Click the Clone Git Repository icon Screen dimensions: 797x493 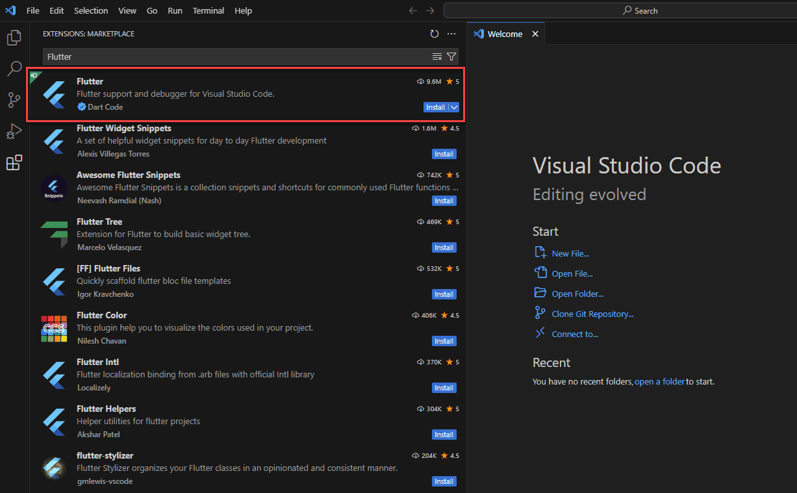coord(540,314)
